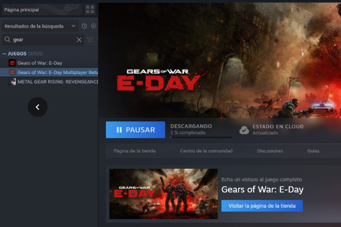Click the Gears of War: E-Day game icon
341x227 pixels.
(12, 63)
